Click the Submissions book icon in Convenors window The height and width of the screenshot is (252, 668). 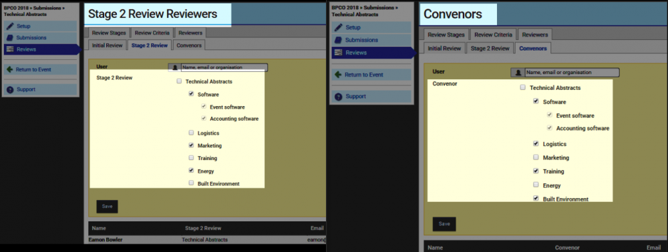click(339, 40)
